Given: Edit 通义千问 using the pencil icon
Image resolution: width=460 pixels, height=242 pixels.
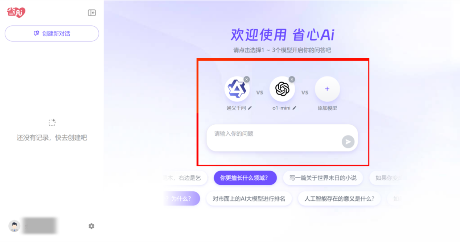Looking at the screenshot, I should pyautogui.click(x=250, y=108).
